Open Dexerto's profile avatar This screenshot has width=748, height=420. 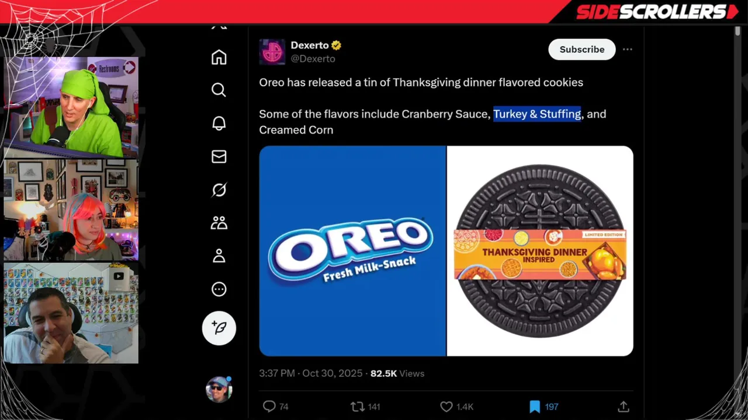(x=272, y=52)
